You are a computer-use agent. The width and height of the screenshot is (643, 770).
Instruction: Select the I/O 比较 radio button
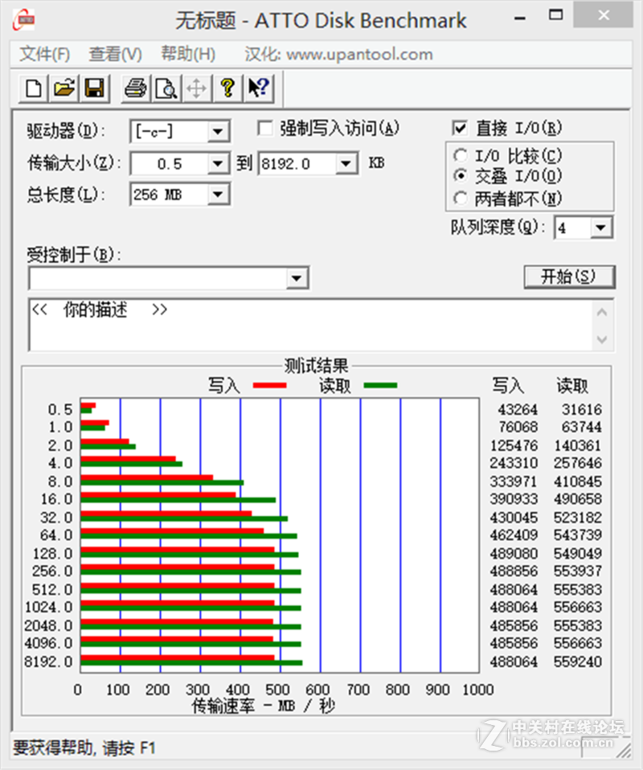pyautogui.click(x=461, y=155)
